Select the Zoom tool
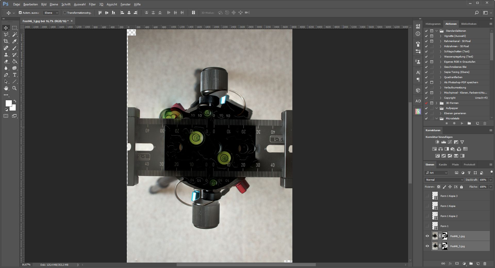495x268 pixels. tap(15, 88)
